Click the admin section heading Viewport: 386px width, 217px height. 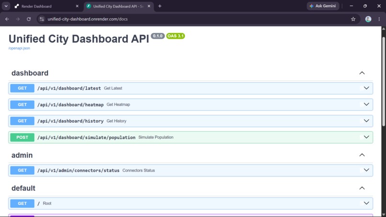pos(22,155)
